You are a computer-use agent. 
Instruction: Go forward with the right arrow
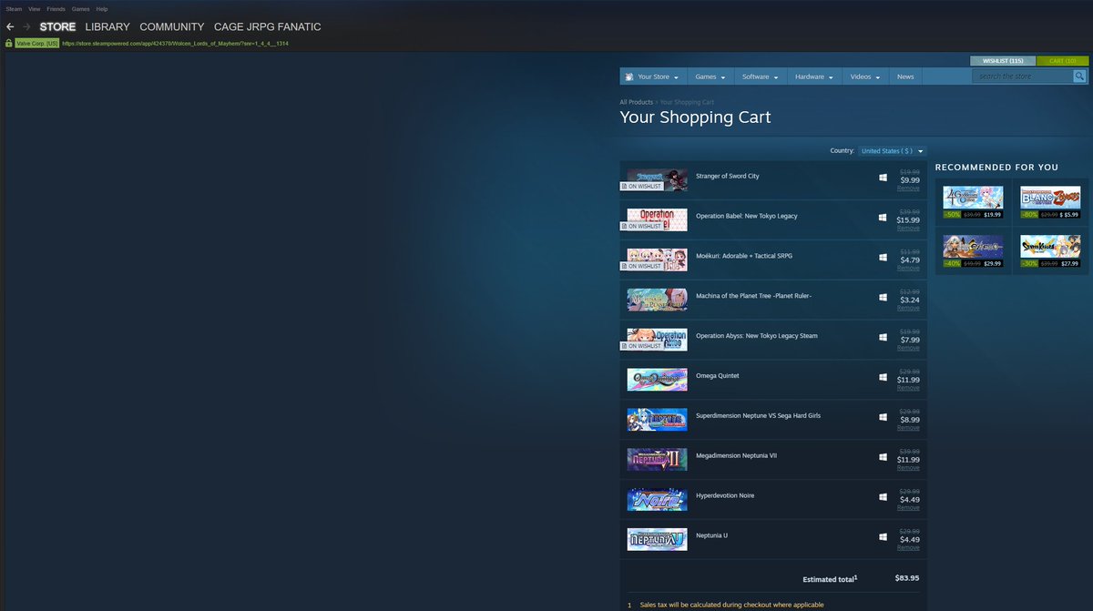(x=26, y=26)
